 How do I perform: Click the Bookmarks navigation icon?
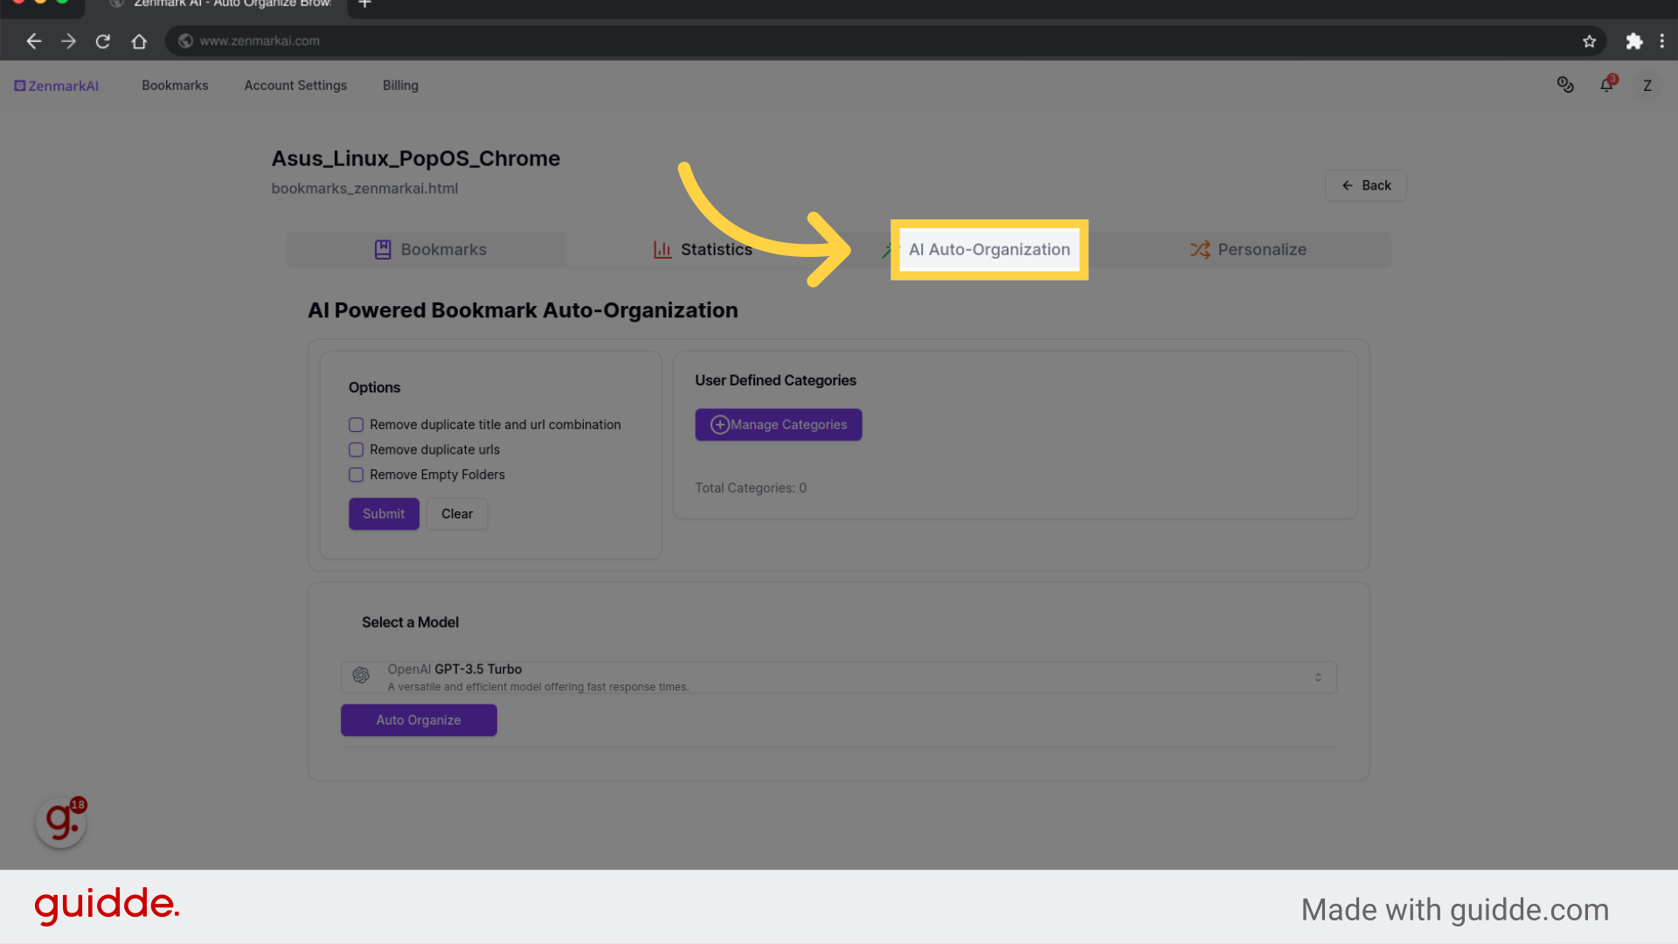384,249
